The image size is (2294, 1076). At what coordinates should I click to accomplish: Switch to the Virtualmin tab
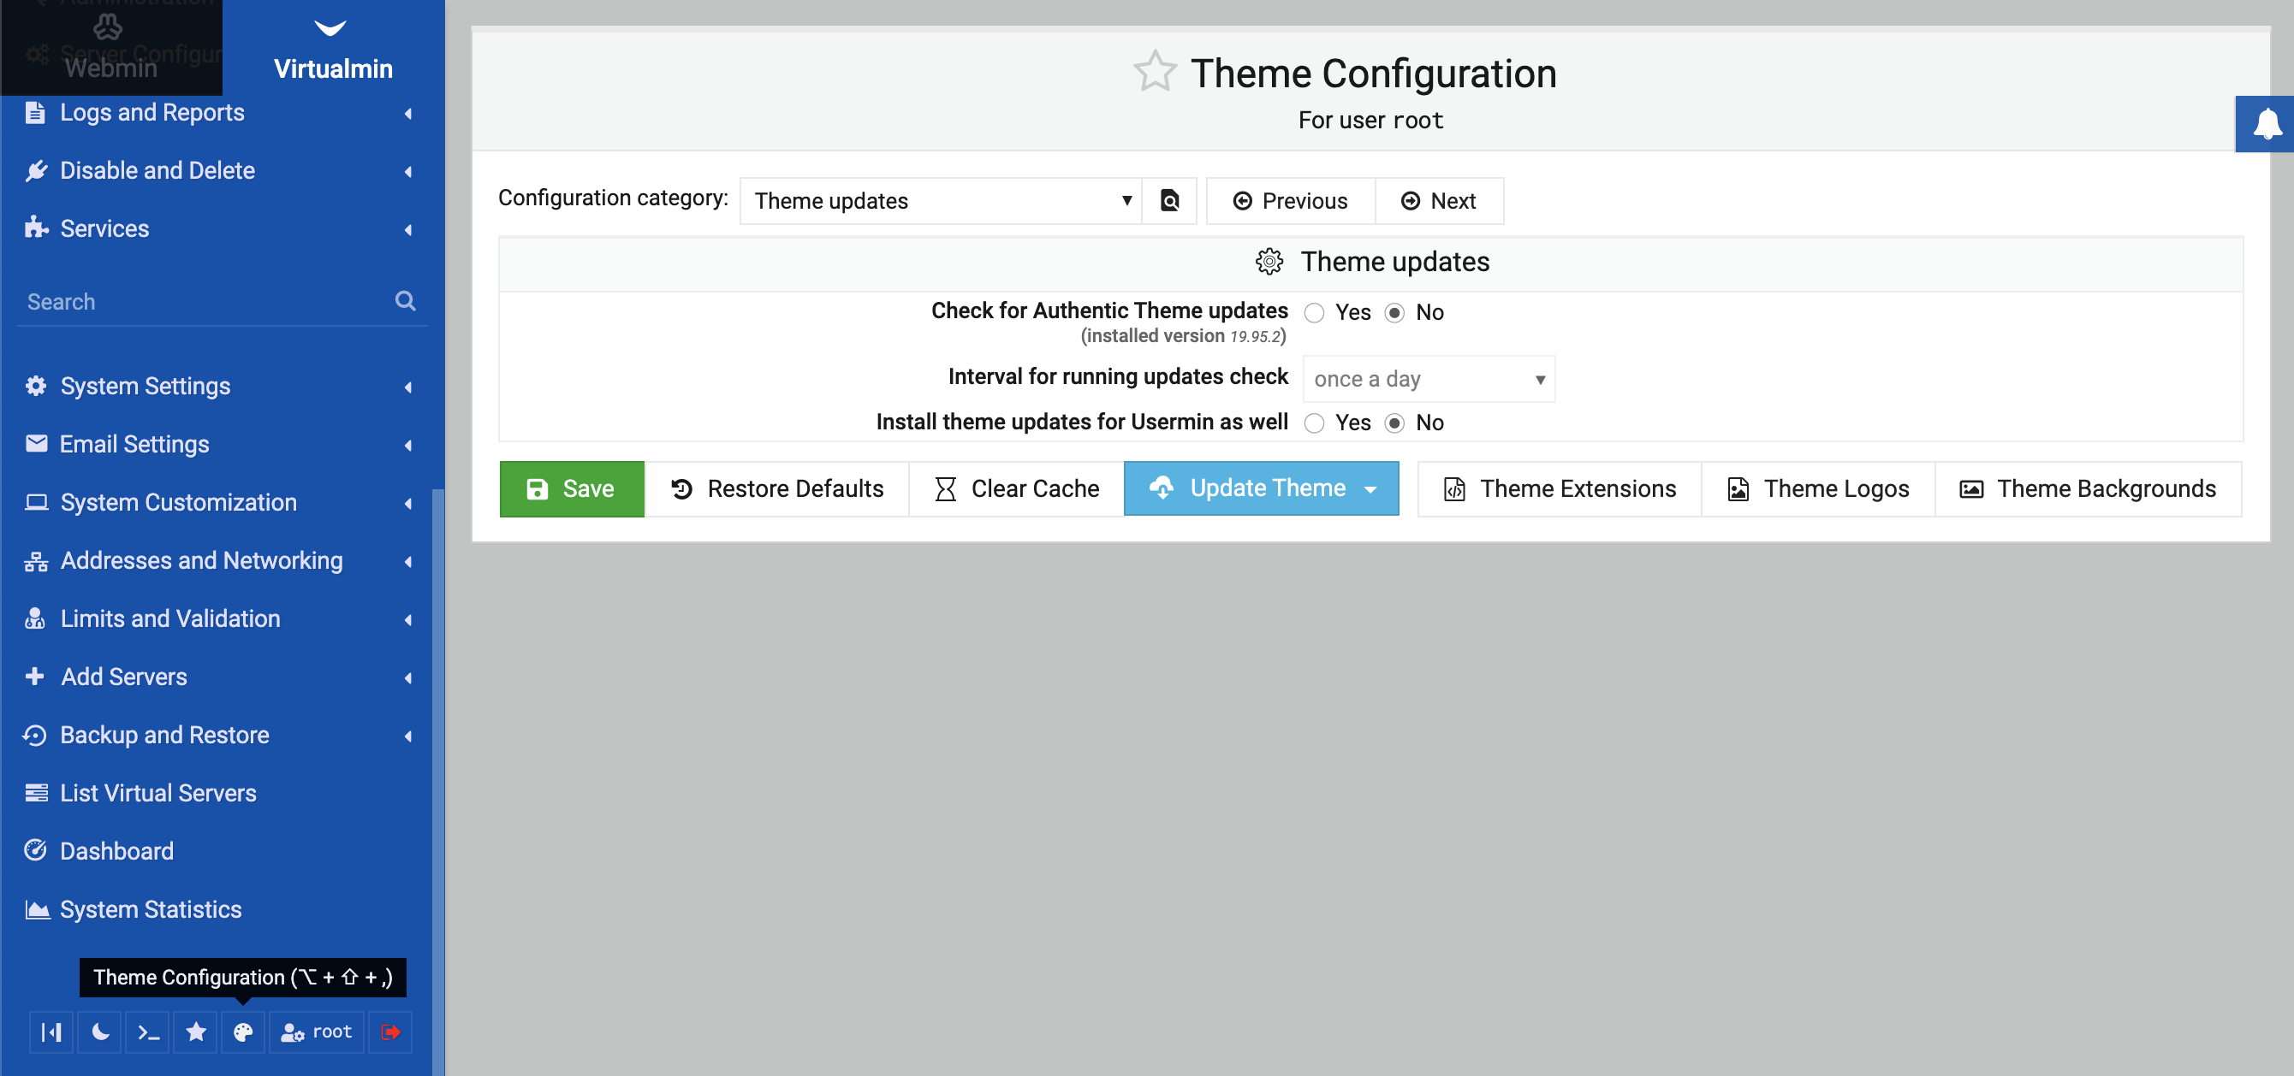[x=333, y=47]
